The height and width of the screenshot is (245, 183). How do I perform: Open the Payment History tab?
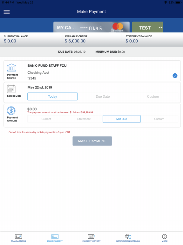click(x=91, y=238)
